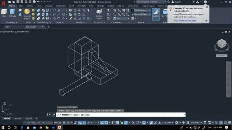Image resolution: width=232 pixels, height=130 pixels.
Task: Select the Rotate tool in Modify panel
Action: [x=79, y=14]
